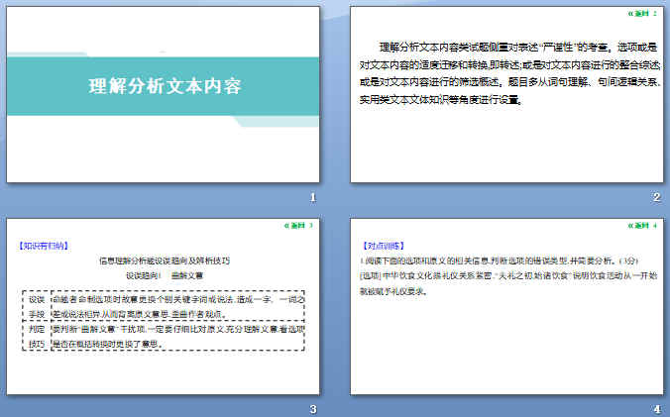Viewport: 670px width, 417px height.
Task: Click the blue 【对点训练】 heading on slide 4
Action: coord(385,245)
